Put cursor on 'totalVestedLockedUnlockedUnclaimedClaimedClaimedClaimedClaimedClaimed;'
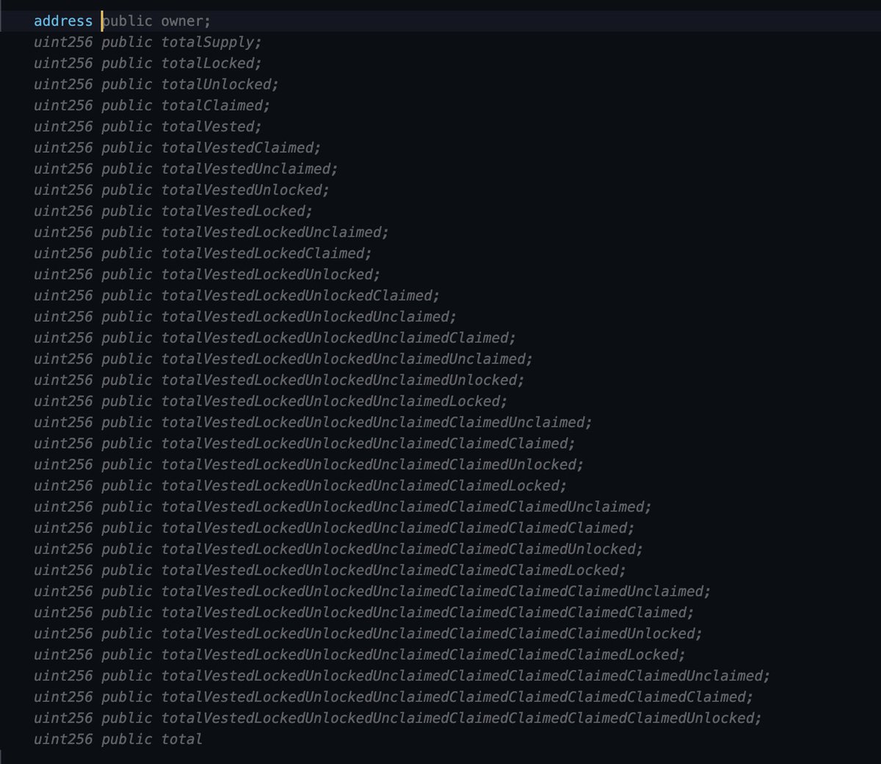The width and height of the screenshot is (881, 764). [457, 696]
